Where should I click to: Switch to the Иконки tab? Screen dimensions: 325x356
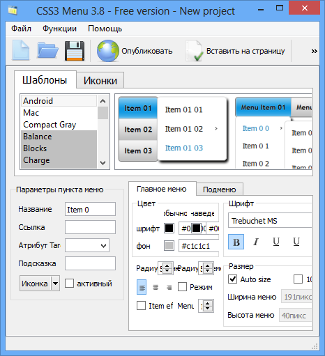[x=100, y=81]
